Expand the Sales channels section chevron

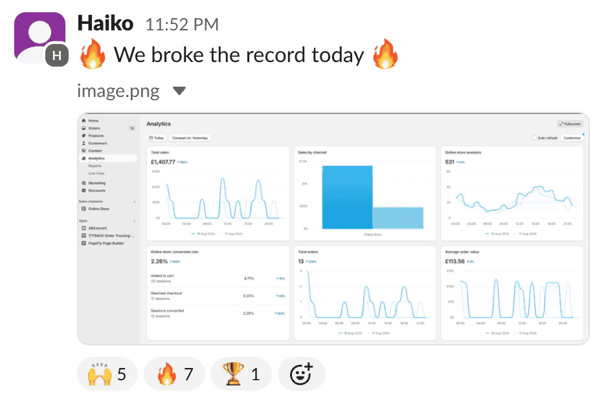134,202
